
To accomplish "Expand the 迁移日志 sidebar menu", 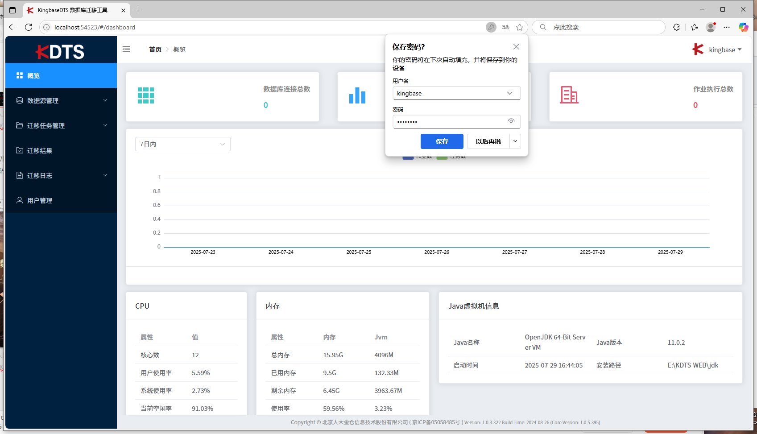I will 61,175.
